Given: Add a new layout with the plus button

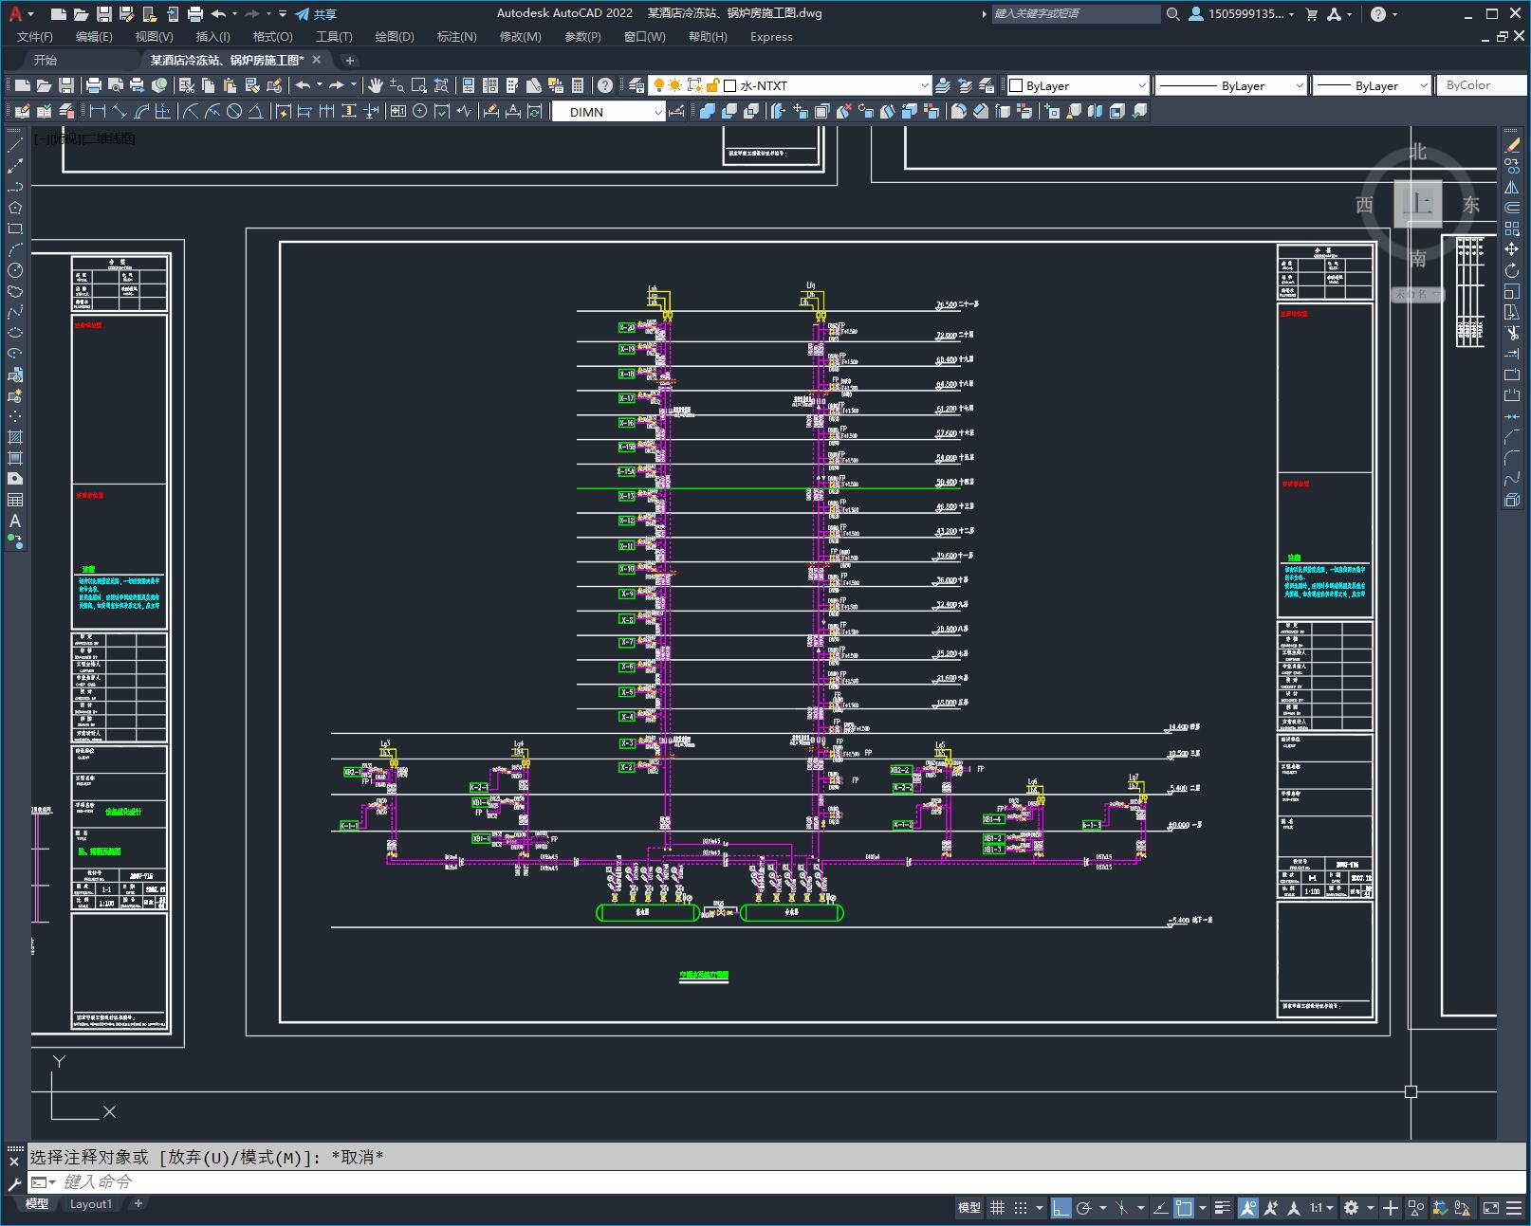Looking at the screenshot, I should (x=138, y=1204).
